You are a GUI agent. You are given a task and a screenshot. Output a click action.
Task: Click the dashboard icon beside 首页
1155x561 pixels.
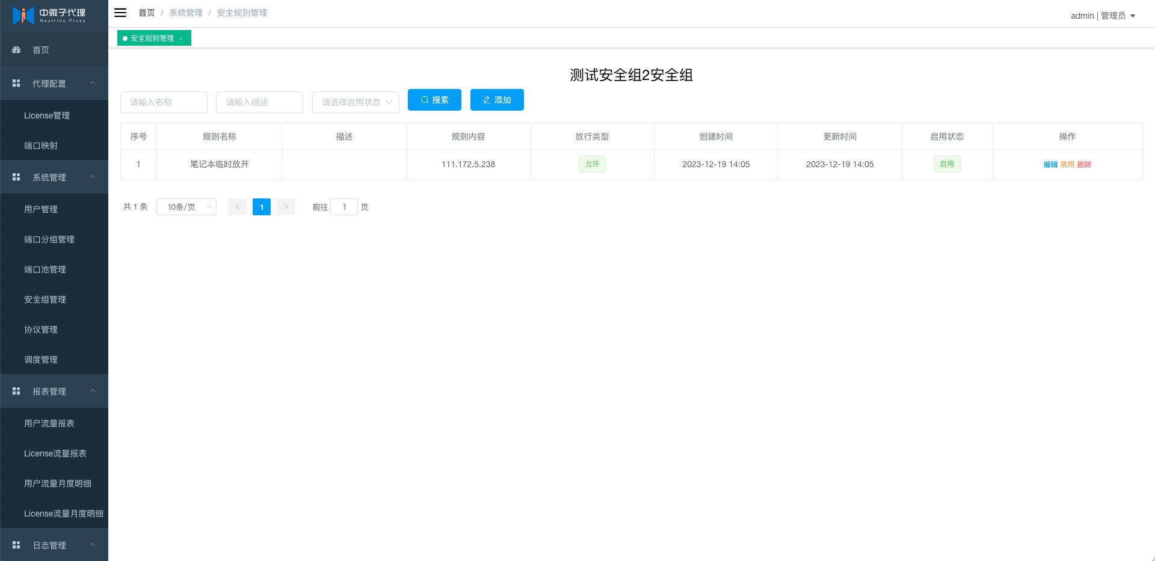(16, 50)
